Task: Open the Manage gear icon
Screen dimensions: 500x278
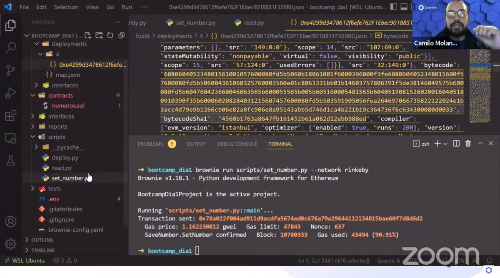Action: (x=10, y=244)
